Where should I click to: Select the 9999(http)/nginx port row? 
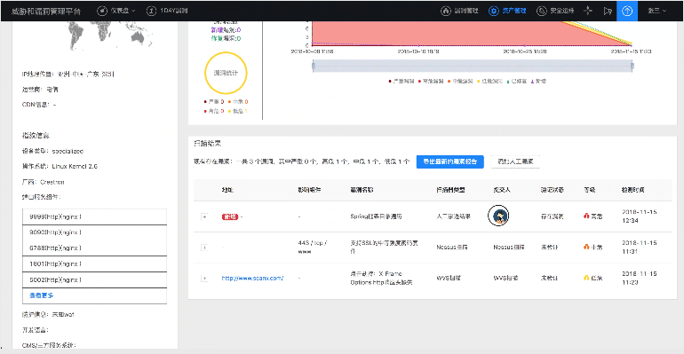(95, 216)
